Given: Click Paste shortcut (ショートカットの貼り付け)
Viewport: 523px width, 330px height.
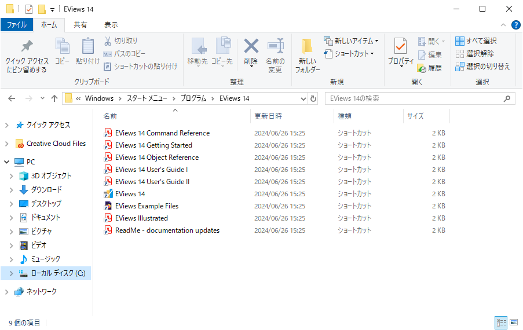Looking at the screenshot, I should click(140, 67).
